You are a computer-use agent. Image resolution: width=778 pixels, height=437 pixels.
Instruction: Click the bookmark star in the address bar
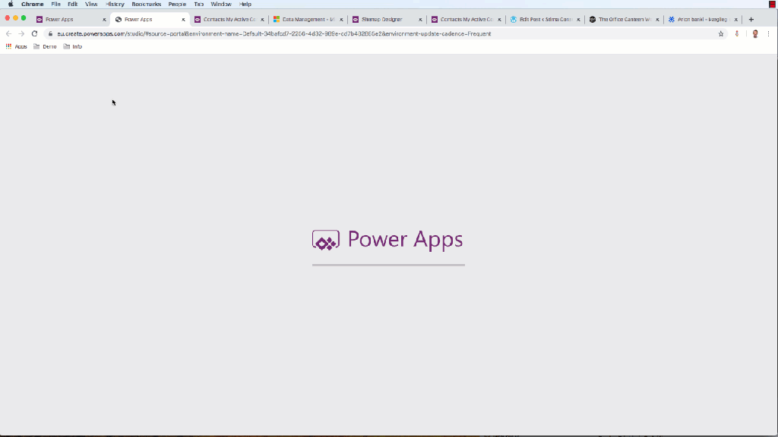721,33
